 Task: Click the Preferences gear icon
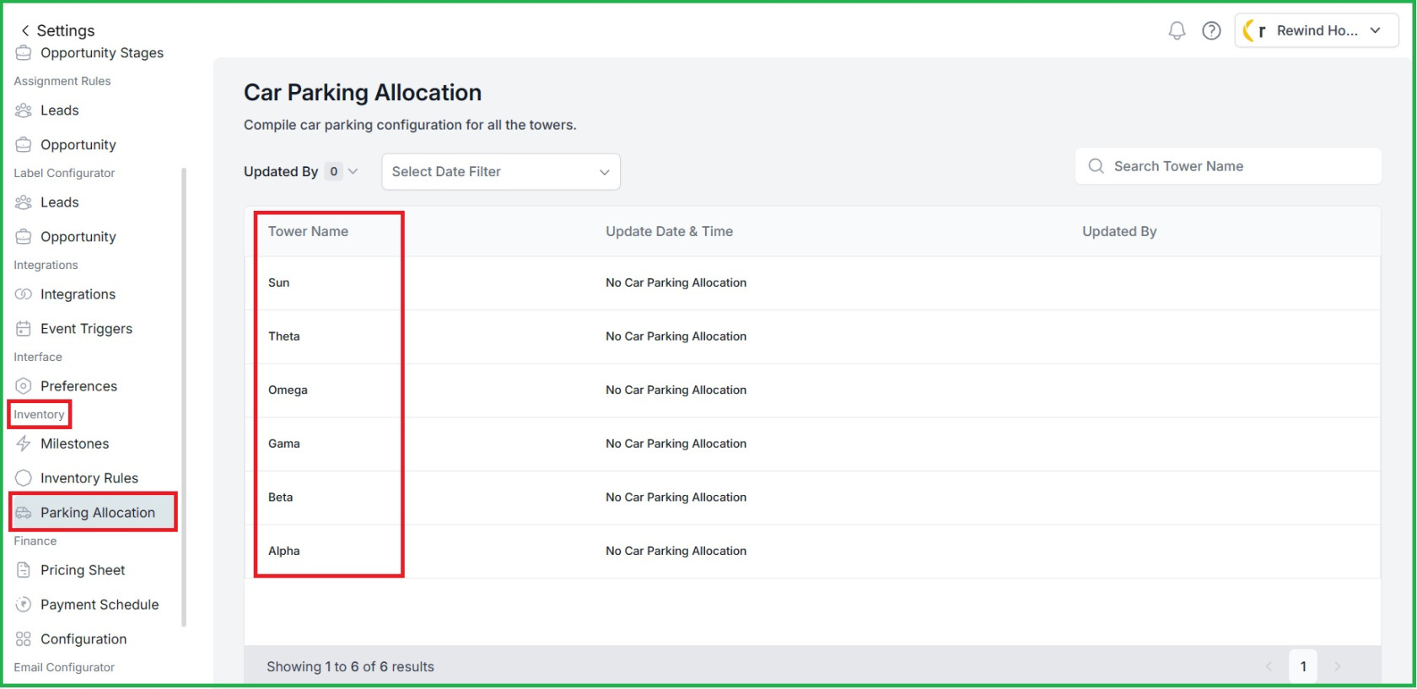coord(24,386)
